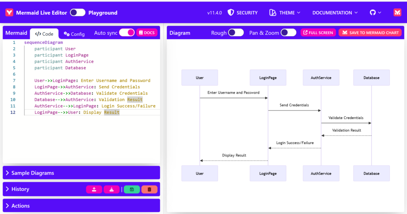Click the Mermaid Chart icon at far right of header
407x214 pixels.
click(x=397, y=13)
